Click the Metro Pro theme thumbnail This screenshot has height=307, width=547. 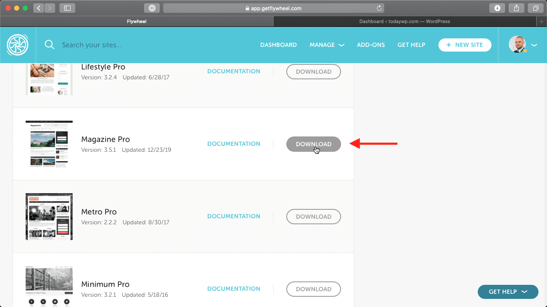[49, 217]
